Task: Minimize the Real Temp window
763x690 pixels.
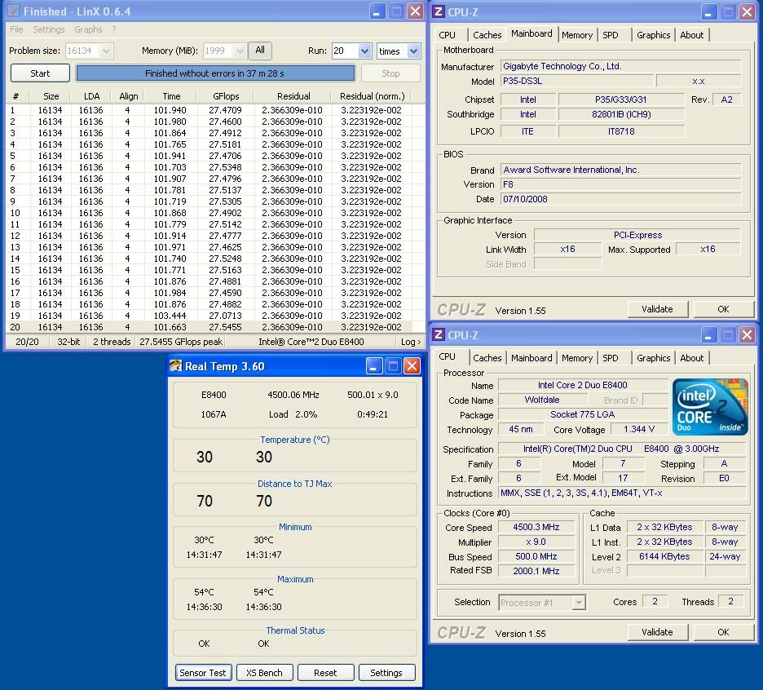Action: pyautogui.click(x=373, y=365)
